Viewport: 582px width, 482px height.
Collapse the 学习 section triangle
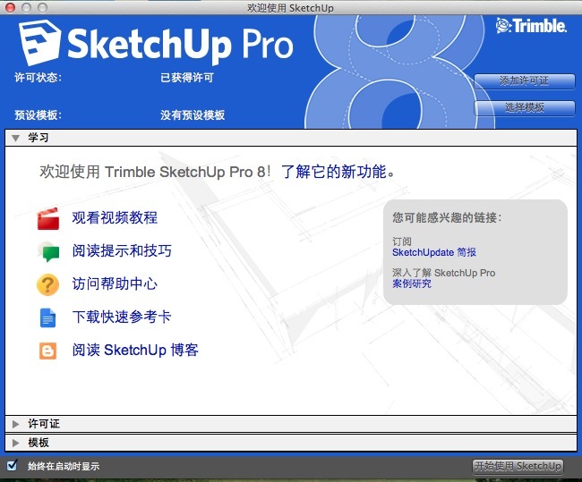tap(15, 139)
